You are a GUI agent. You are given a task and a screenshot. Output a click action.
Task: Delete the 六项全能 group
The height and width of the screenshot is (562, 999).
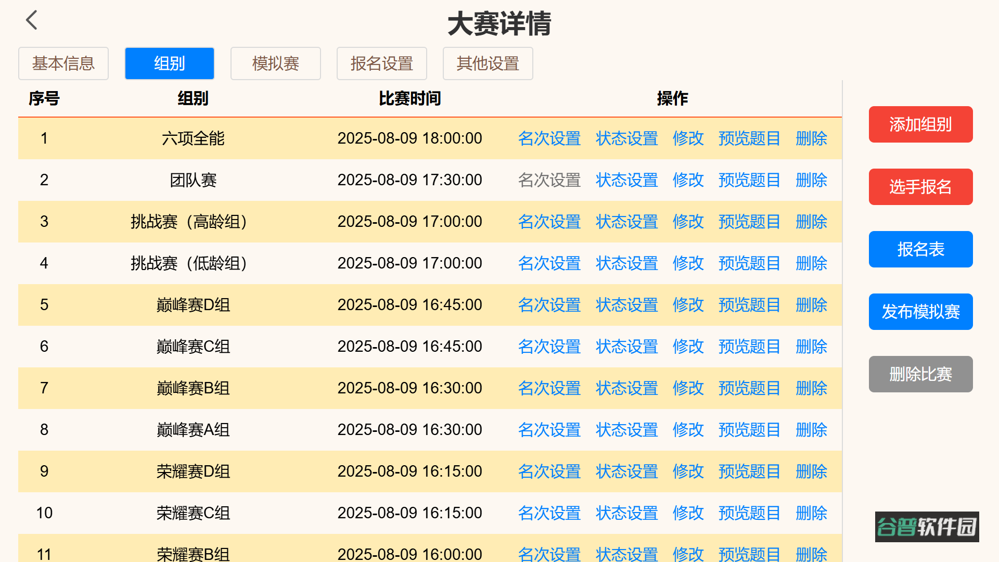coord(811,138)
